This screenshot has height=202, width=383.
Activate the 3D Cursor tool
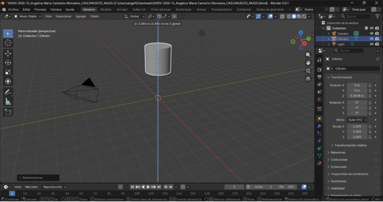(x=8, y=43)
